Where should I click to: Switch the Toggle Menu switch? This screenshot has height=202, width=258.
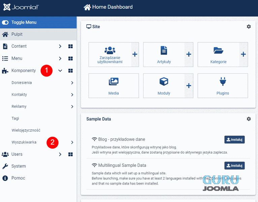5,22
